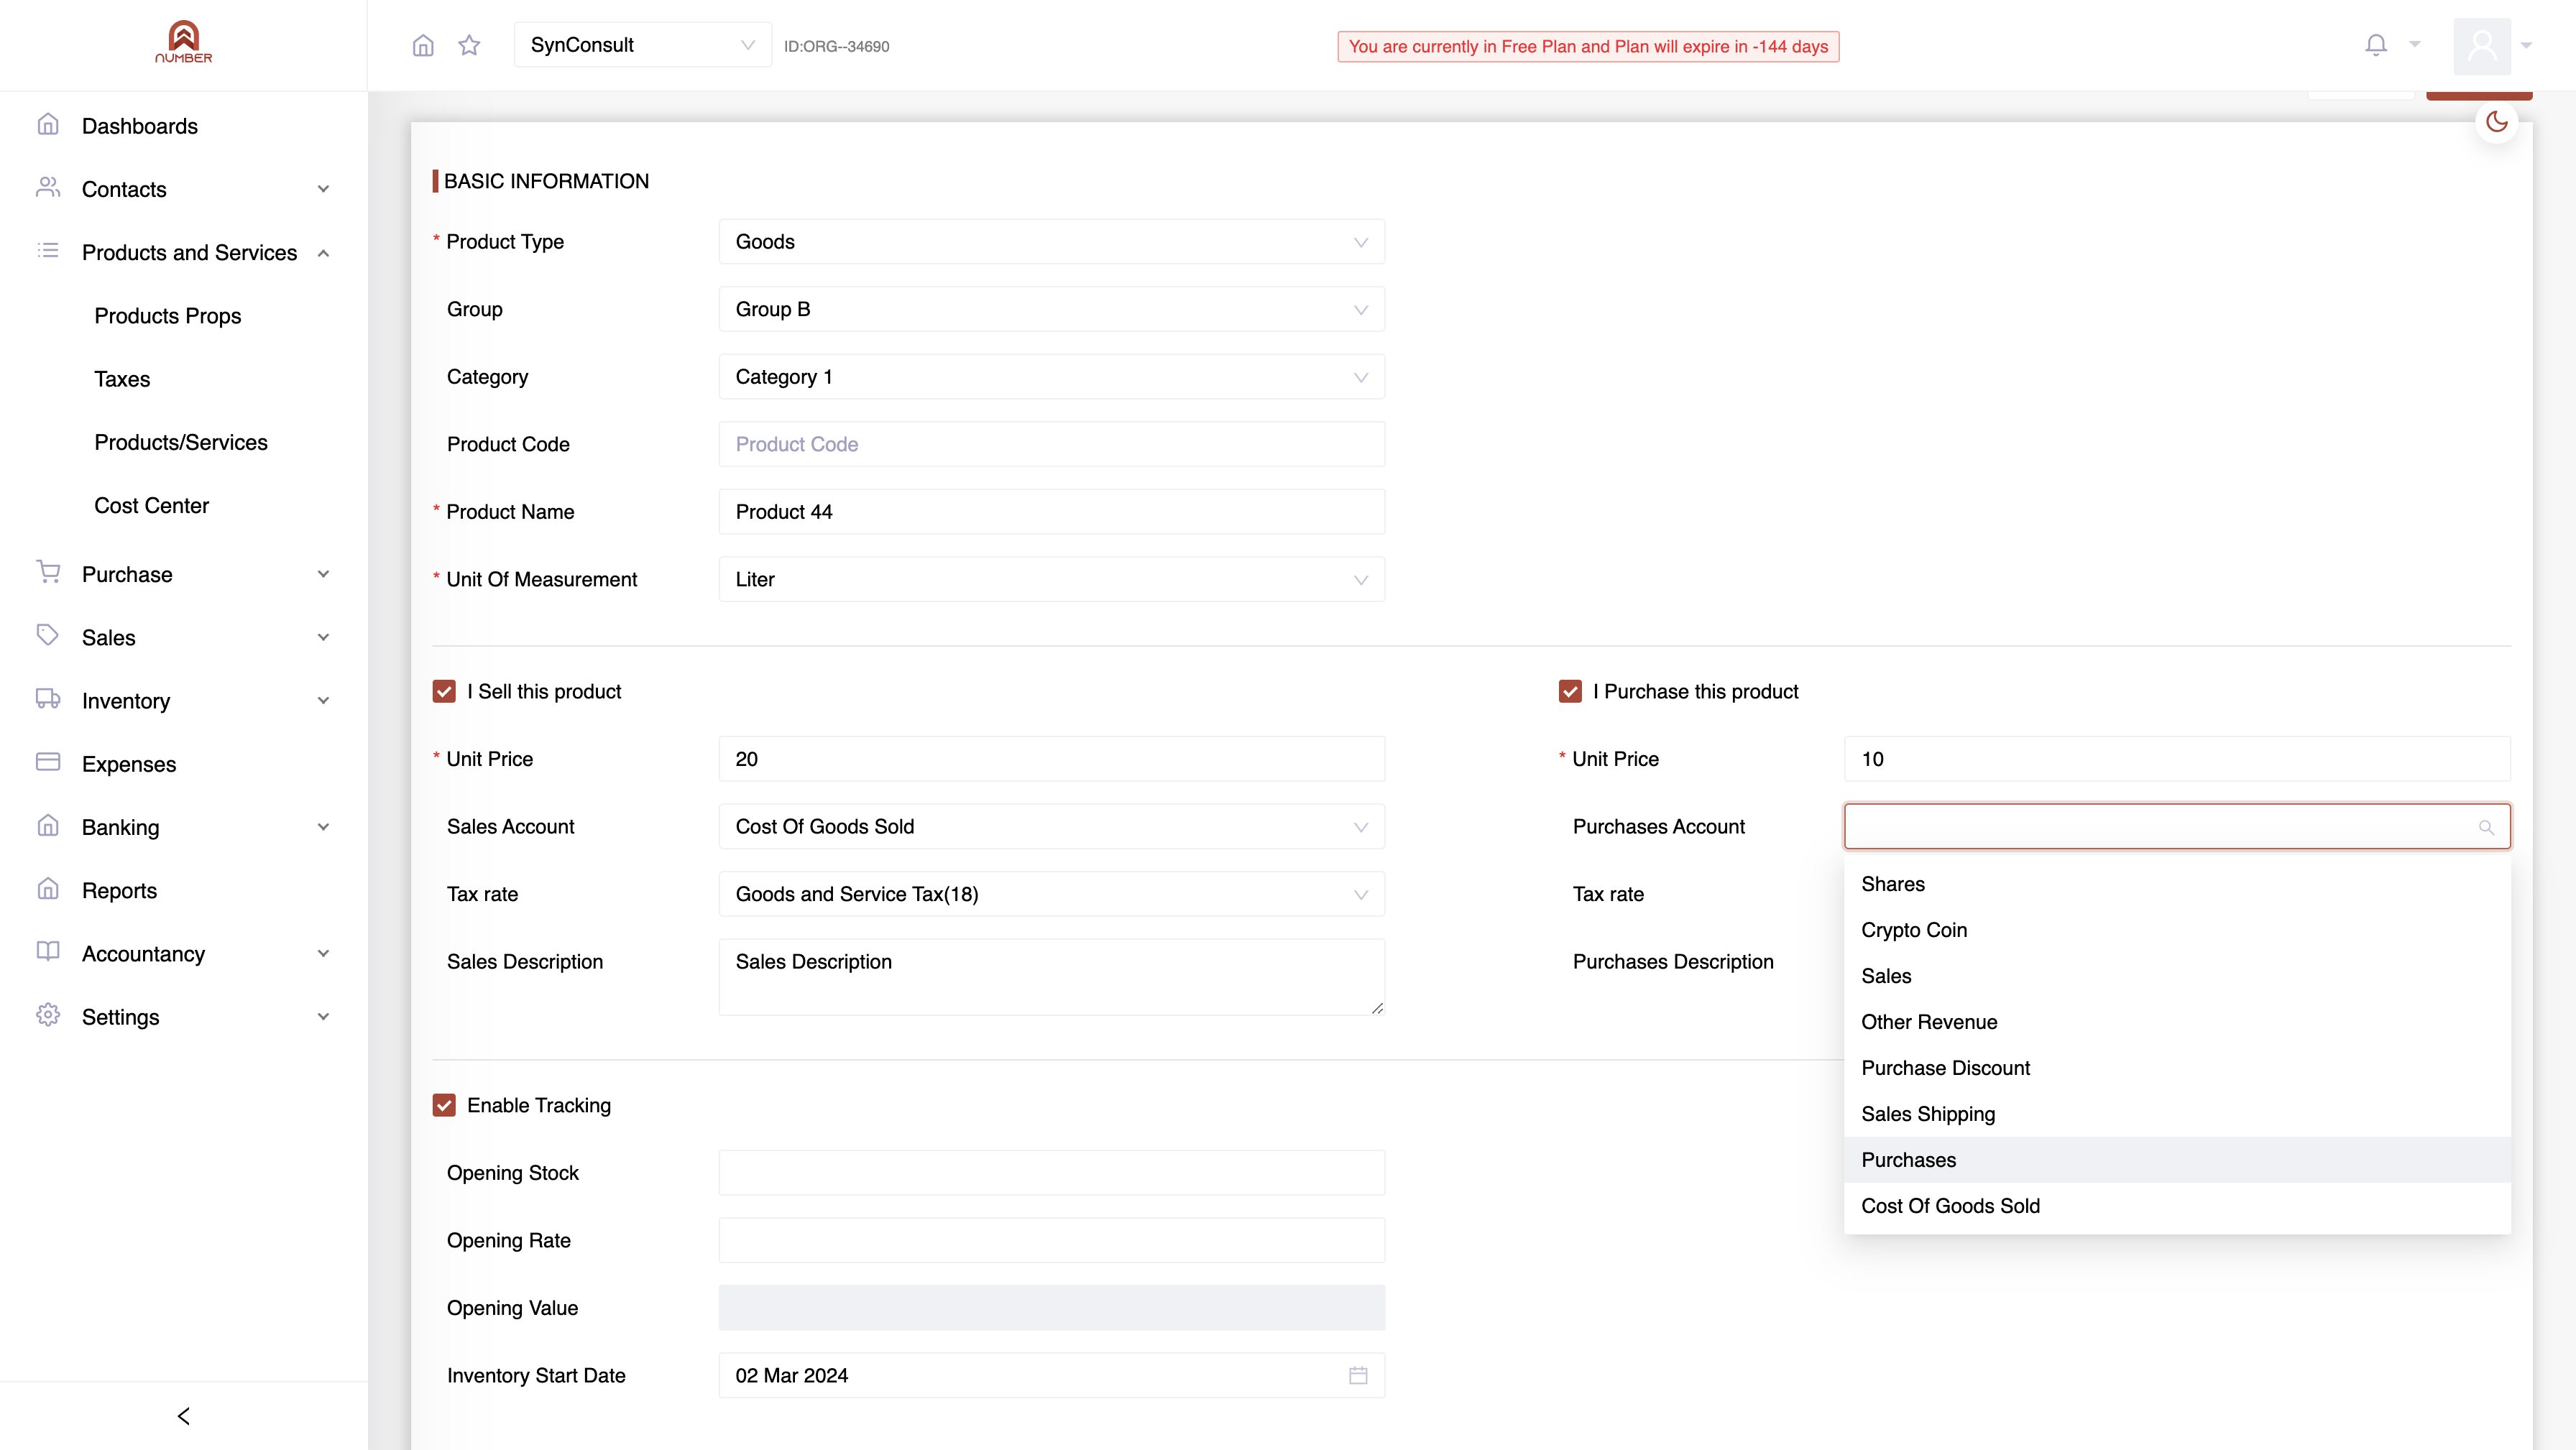Open the Product Type dropdown

pyautogui.click(x=1051, y=242)
